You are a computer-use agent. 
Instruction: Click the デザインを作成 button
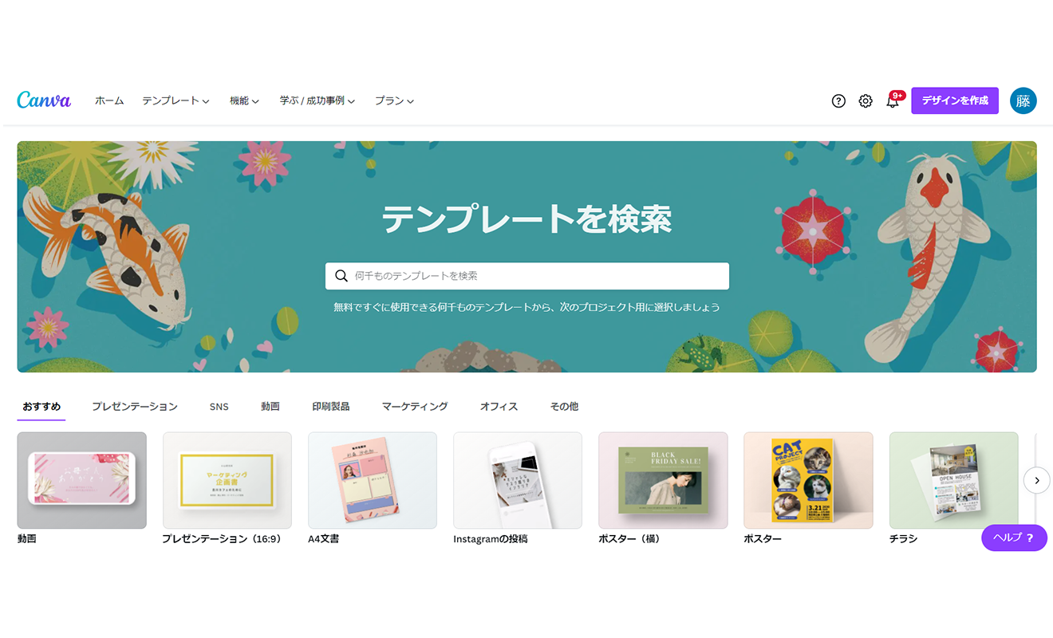(x=955, y=100)
